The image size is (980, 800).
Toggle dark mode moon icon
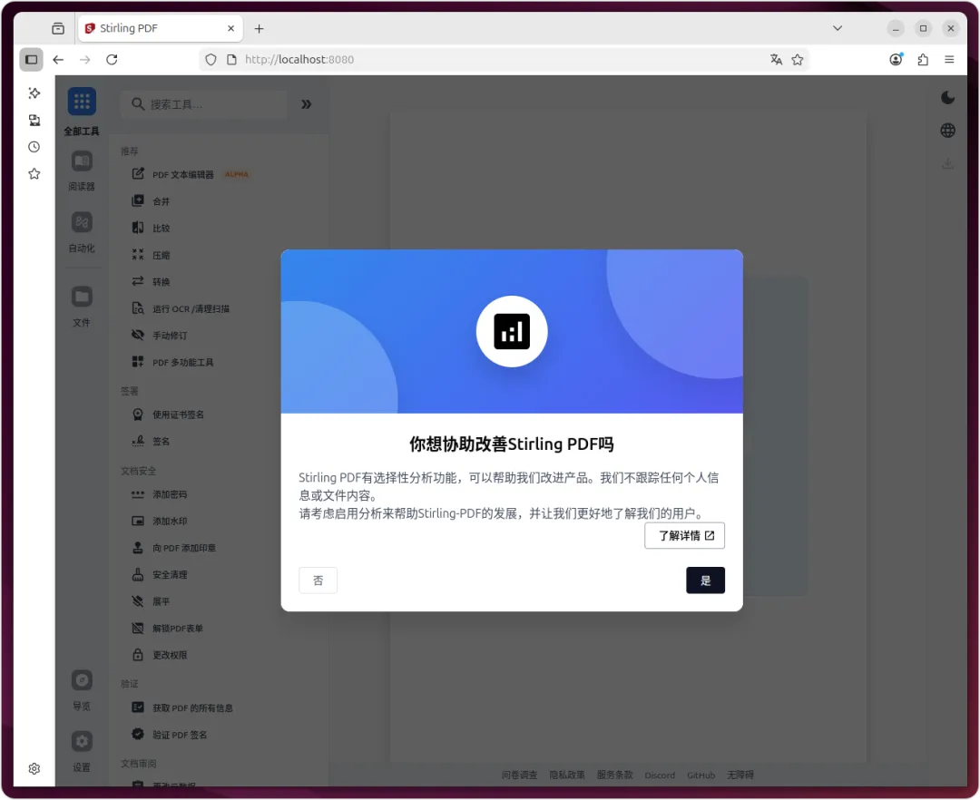(947, 97)
